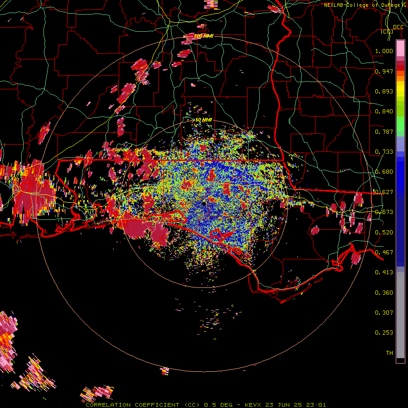The image size is (408, 408).
Task: Click the 0.413 value on the scale
Action: [x=384, y=272]
